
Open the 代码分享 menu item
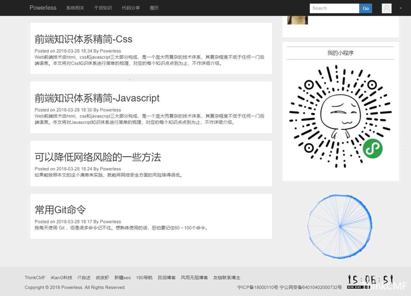(x=131, y=8)
